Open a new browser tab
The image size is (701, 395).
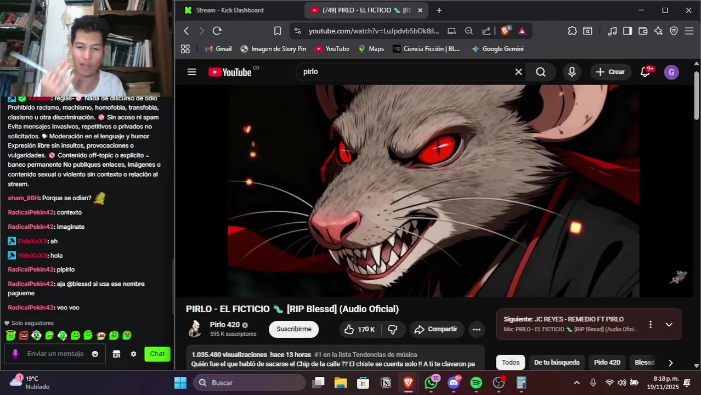click(439, 10)
